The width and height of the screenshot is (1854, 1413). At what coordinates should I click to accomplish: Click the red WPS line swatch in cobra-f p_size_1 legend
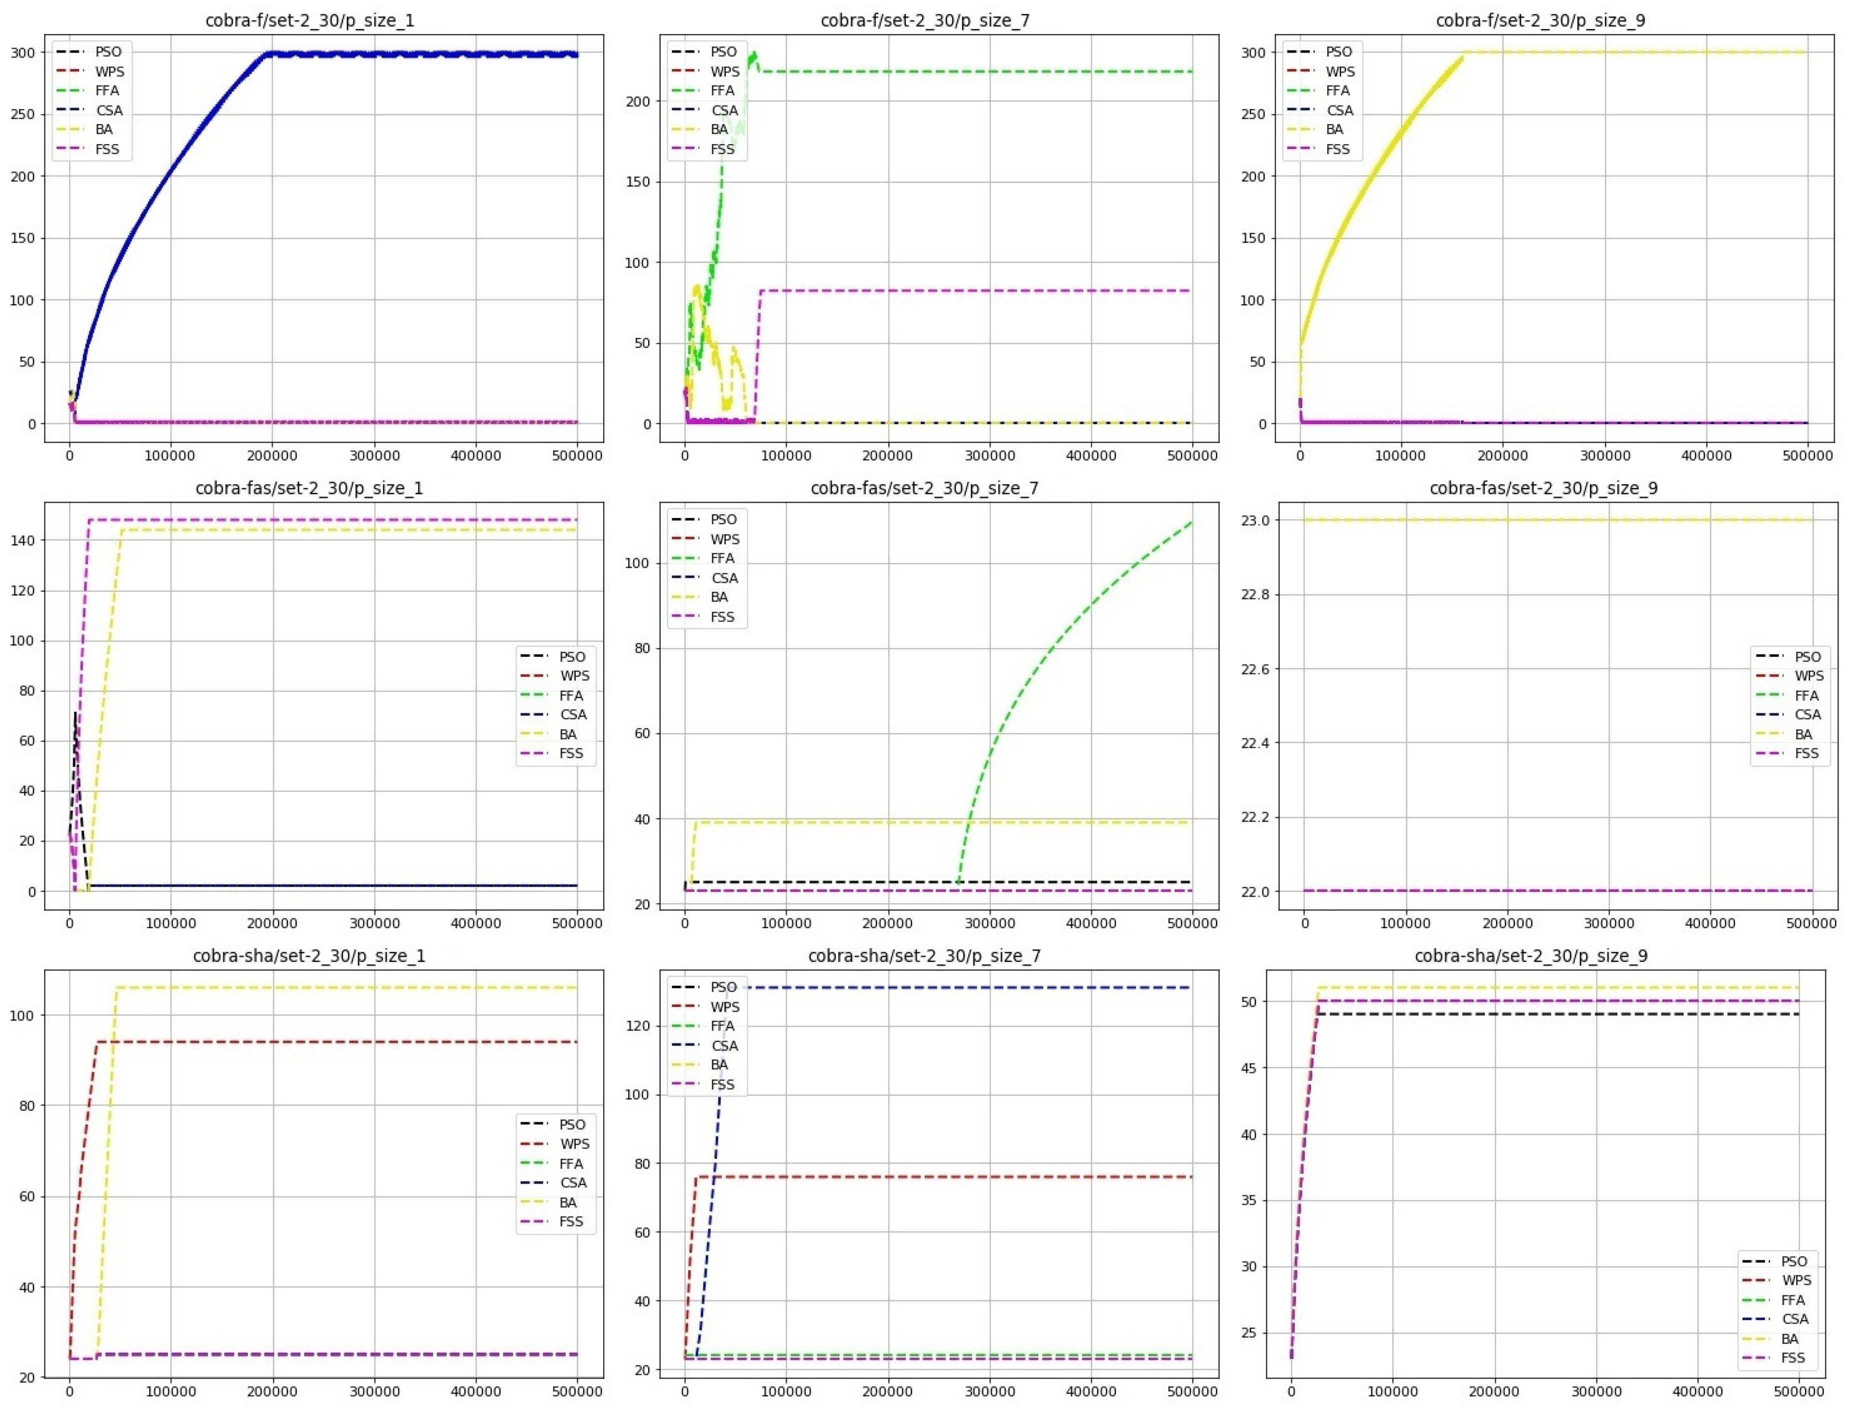pyautogui.click(x=71, y=72)
